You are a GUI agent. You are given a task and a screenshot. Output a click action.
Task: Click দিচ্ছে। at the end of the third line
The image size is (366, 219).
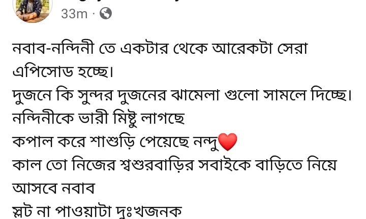point(331,94)
